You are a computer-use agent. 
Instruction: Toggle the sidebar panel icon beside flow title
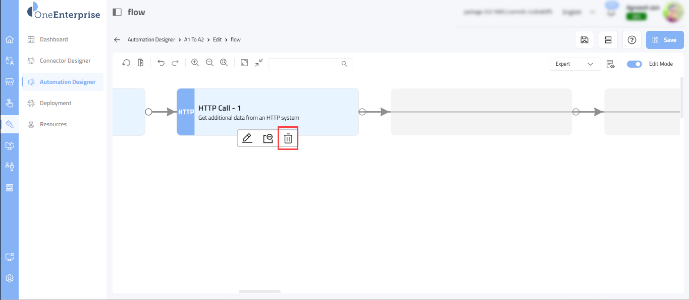(117, 12)
